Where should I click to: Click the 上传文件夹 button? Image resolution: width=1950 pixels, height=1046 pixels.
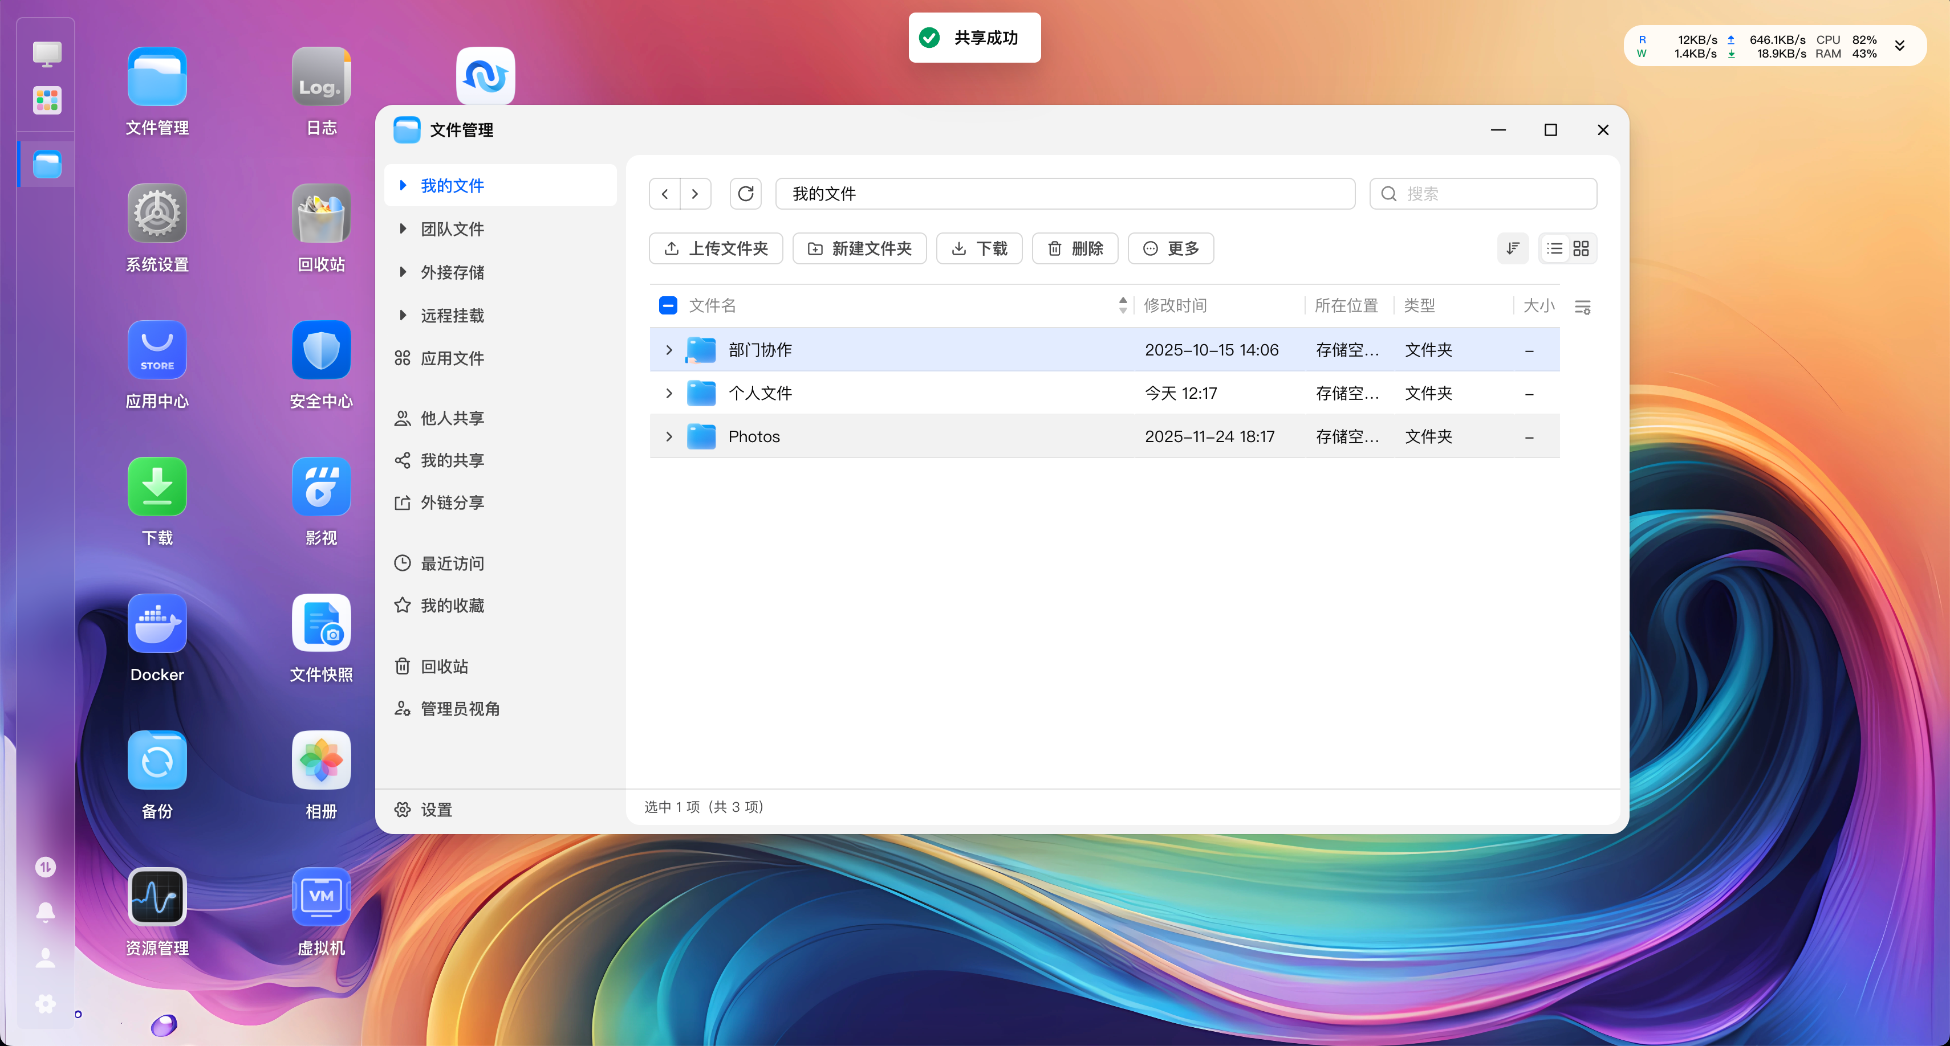pyautogui.click(x=716, y=248)
